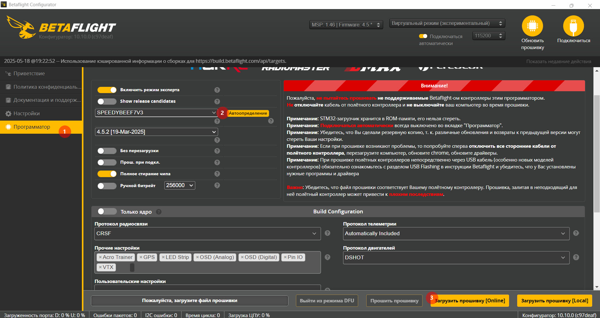Open MSP/Firmware version selector

coord(346,25)
